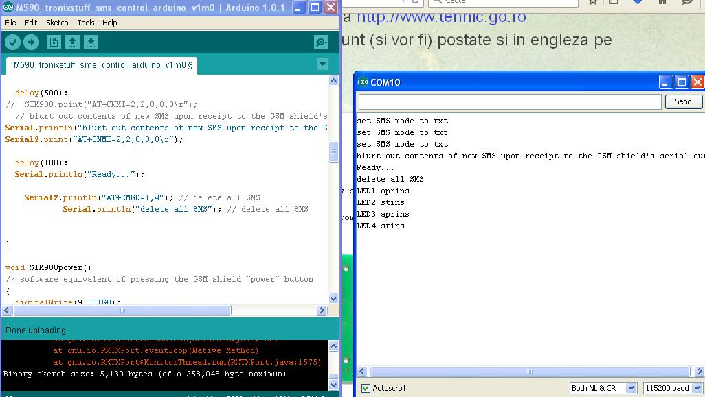Click the Upload arrow icon in Arduino toolbar
This screenshot has height=397, width=705.
click(x=31, y=42)
